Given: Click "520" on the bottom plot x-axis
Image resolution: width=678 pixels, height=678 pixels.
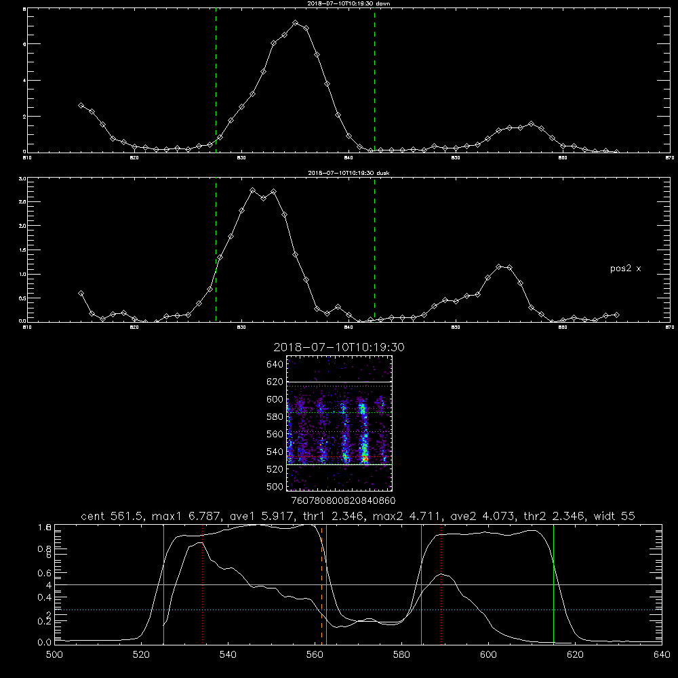Looking at the screenshot, I should tap(142, 655).
